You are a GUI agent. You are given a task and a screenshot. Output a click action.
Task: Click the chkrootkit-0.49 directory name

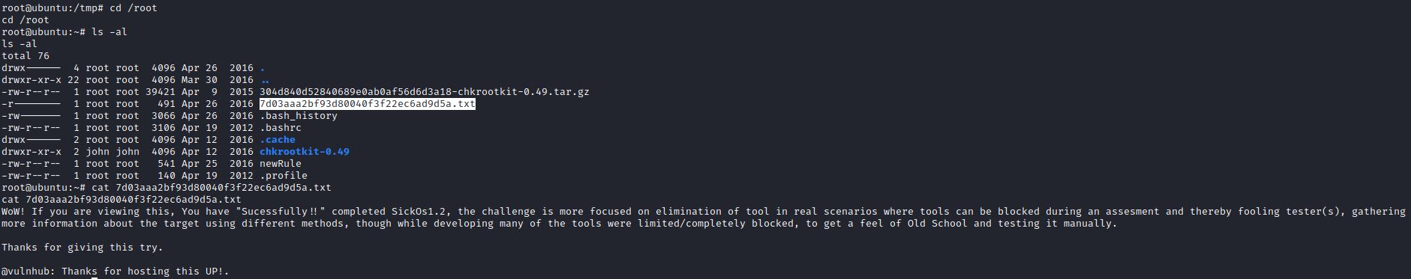point(305,152)
